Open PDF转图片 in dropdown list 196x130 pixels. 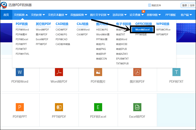pos(21,34)
